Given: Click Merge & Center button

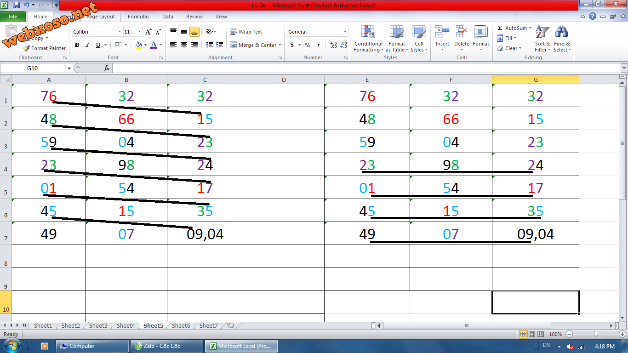Looking at the screenshot, I should tap(253, 45).
